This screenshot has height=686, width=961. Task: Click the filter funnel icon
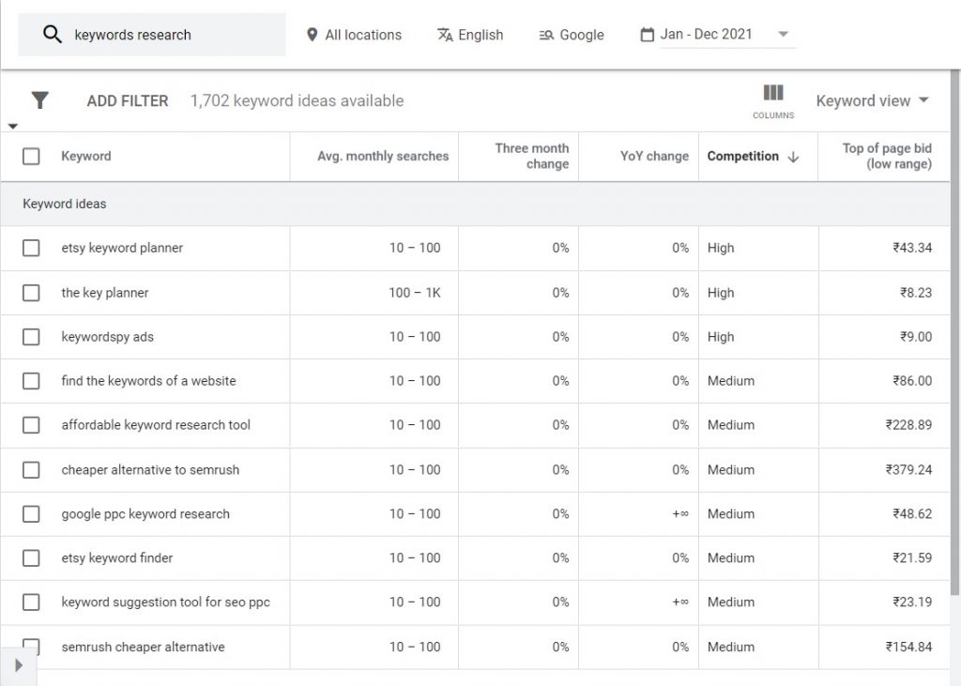pyautogui.click(x=39, y=99)
